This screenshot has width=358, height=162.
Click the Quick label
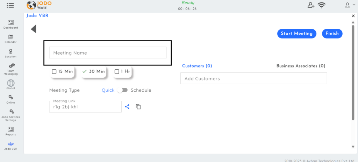108,90
